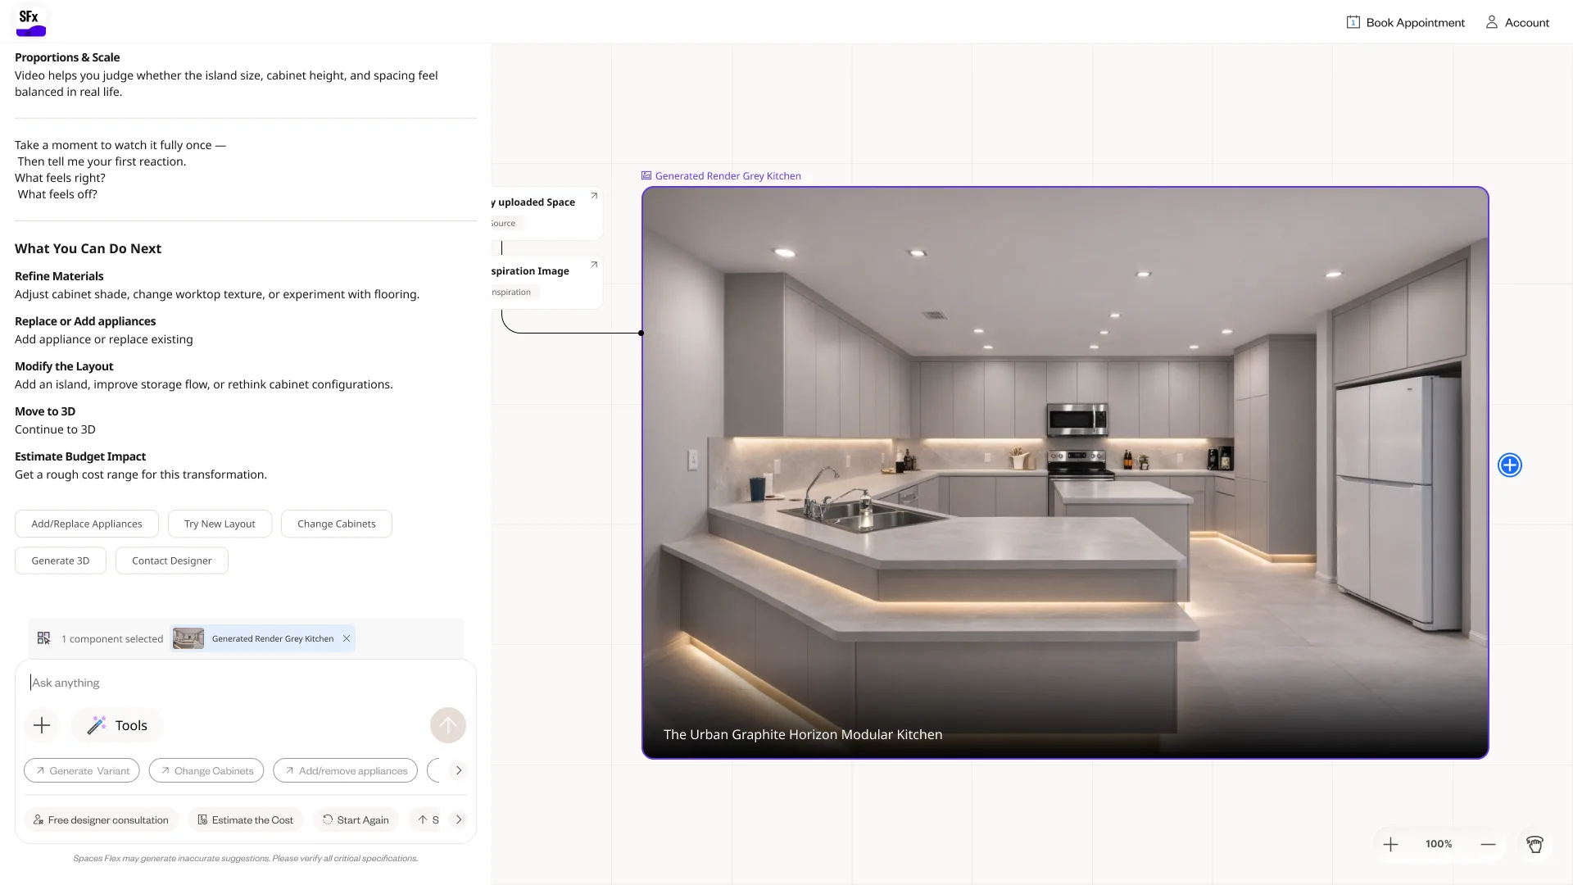Open Book Appointment calendar link
The image size is (1573, 885).
tap(1406, 22)
